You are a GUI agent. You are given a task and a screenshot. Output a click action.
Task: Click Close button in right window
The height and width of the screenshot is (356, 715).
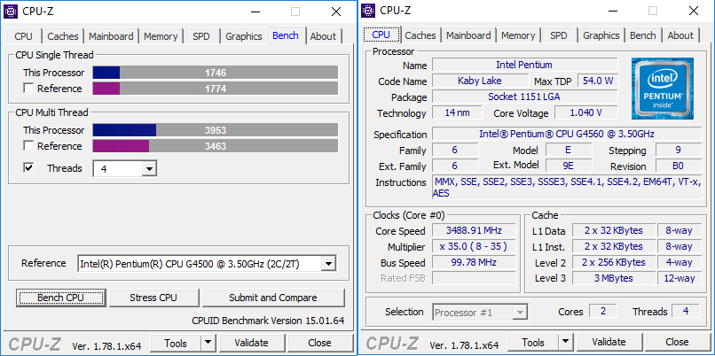[677, 342]
